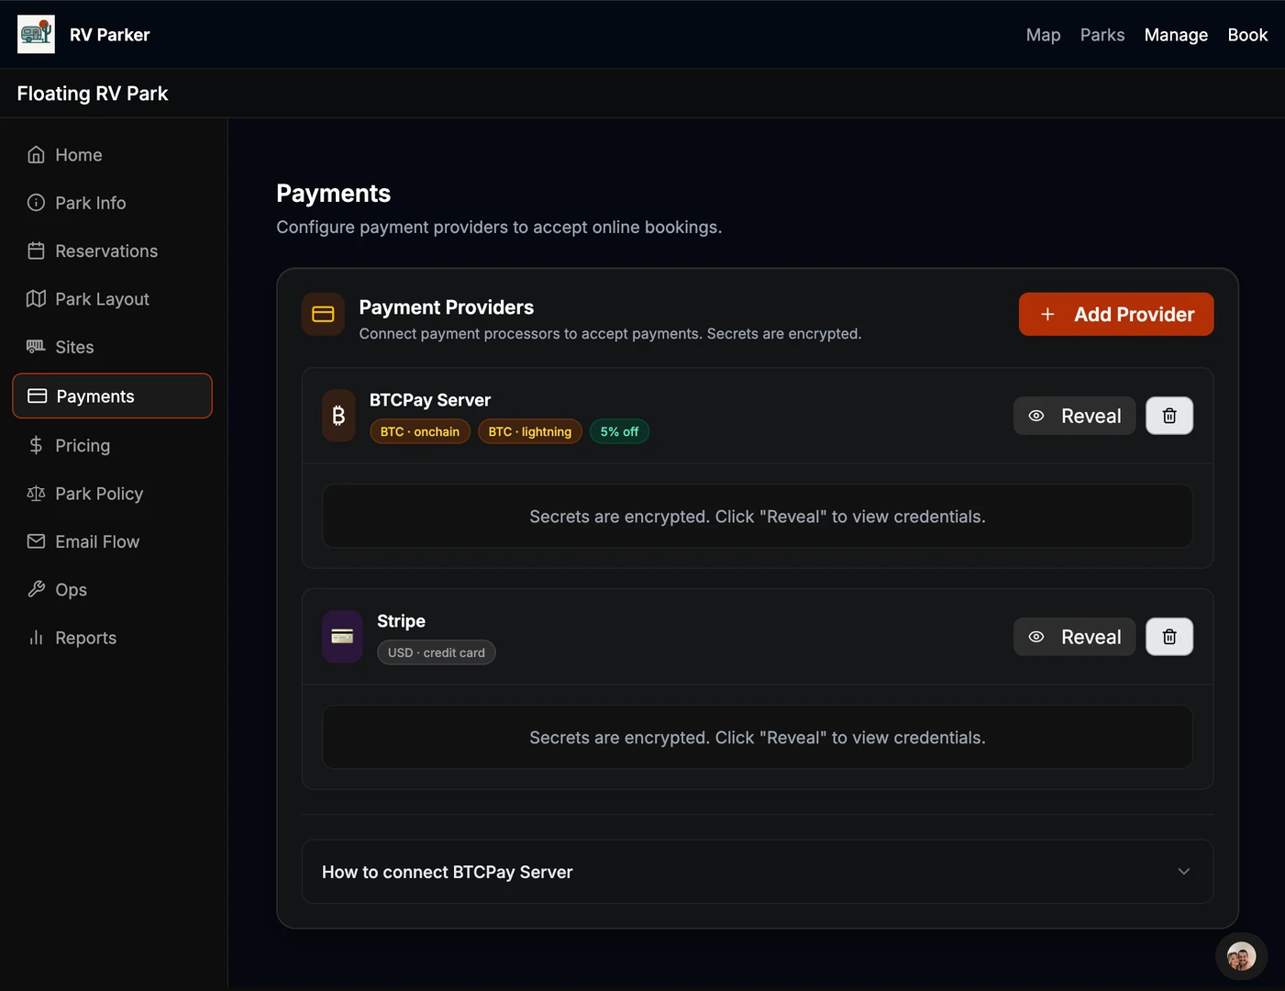Screen dimensions: 1285x991
Task: Click the RV Parker logo icon
Action: [x=36, y=35]
